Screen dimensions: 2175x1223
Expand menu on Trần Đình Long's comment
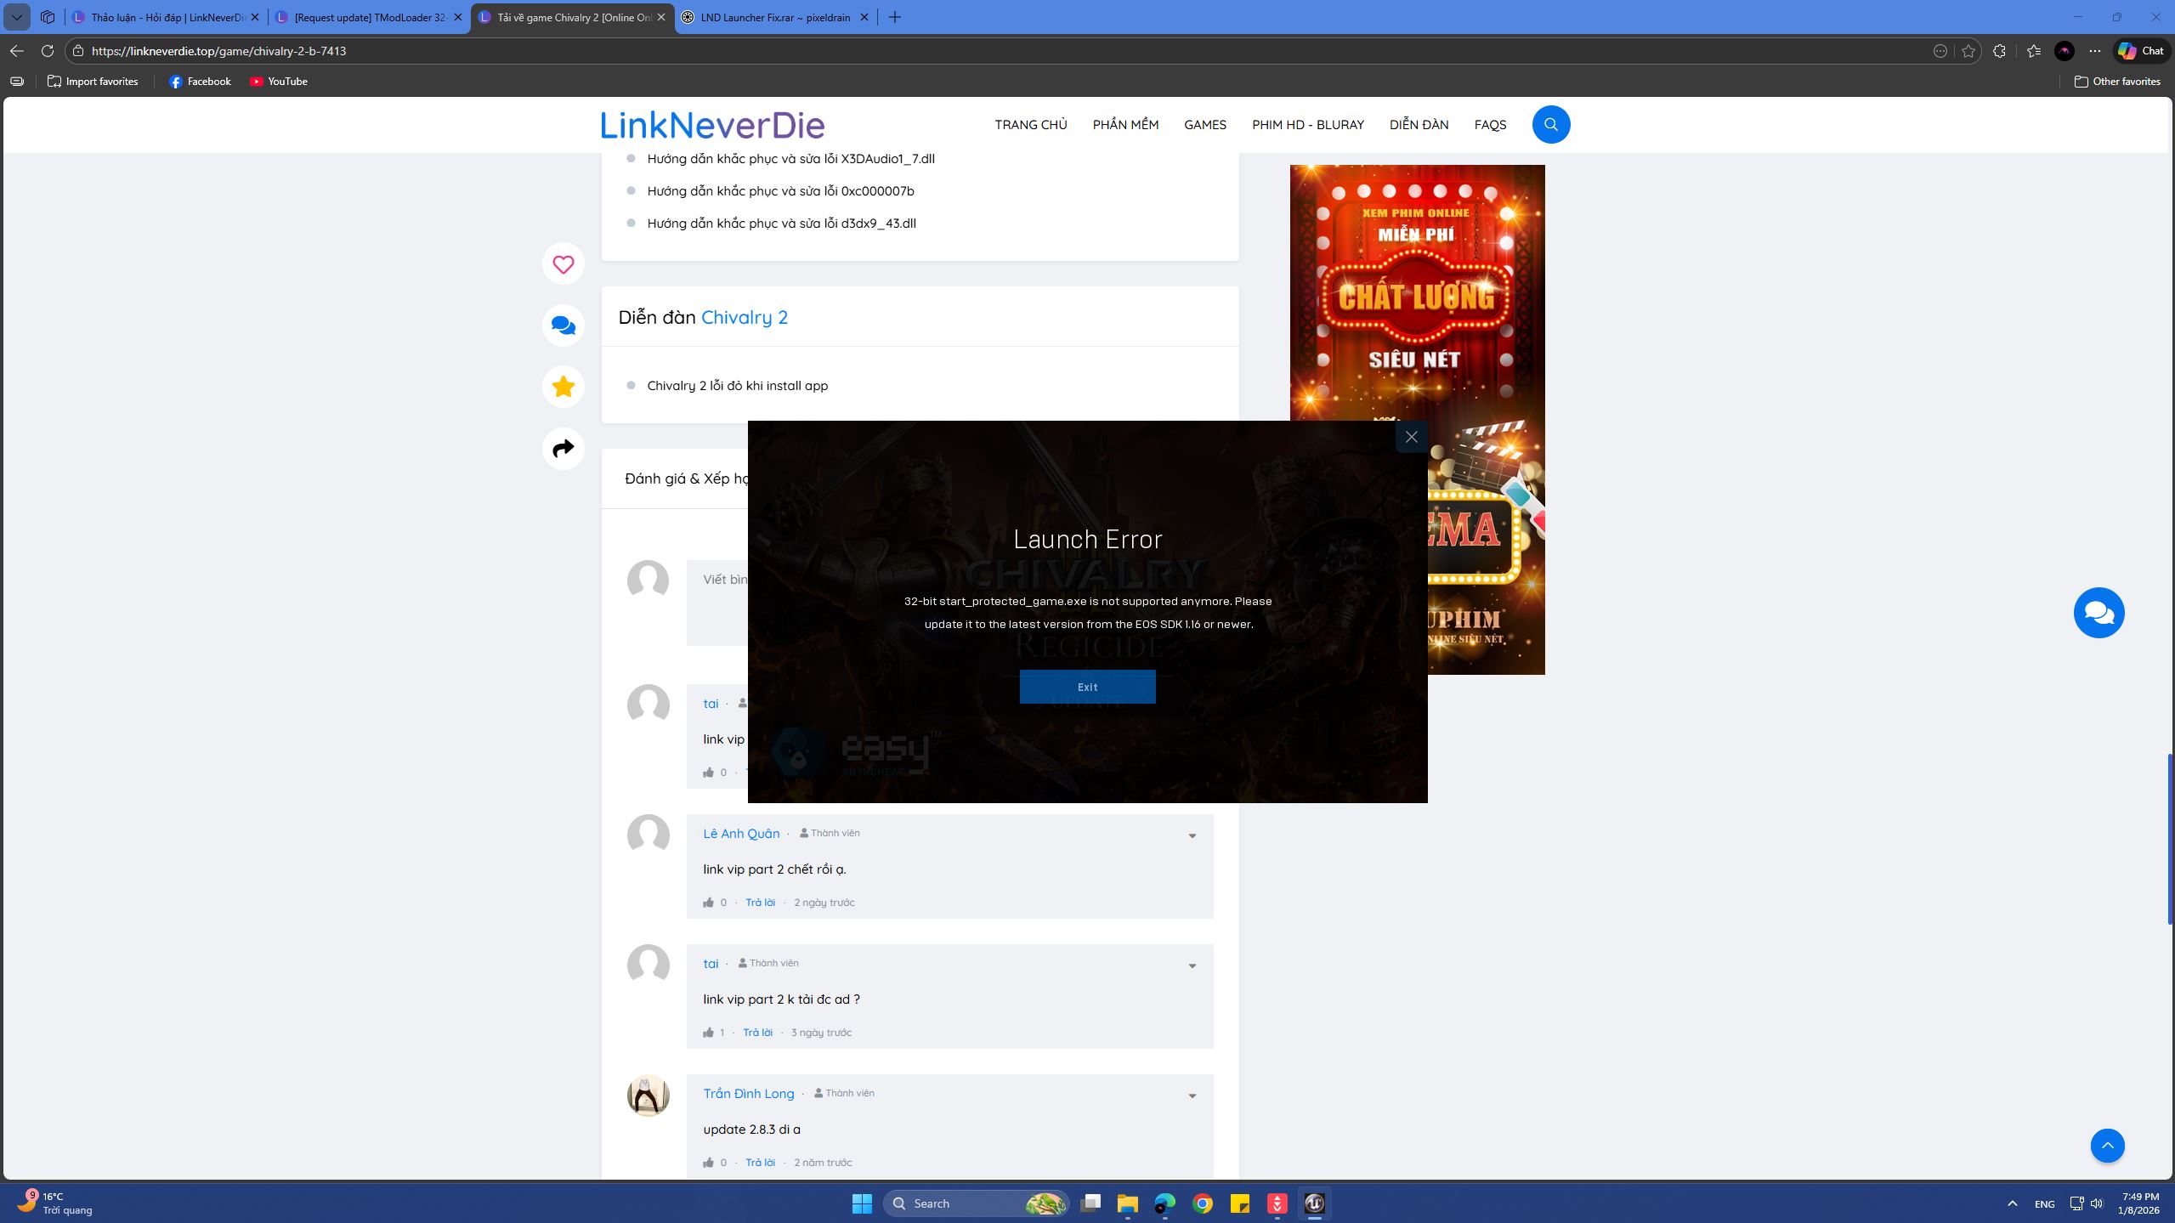click(x=1192, y=1096)
